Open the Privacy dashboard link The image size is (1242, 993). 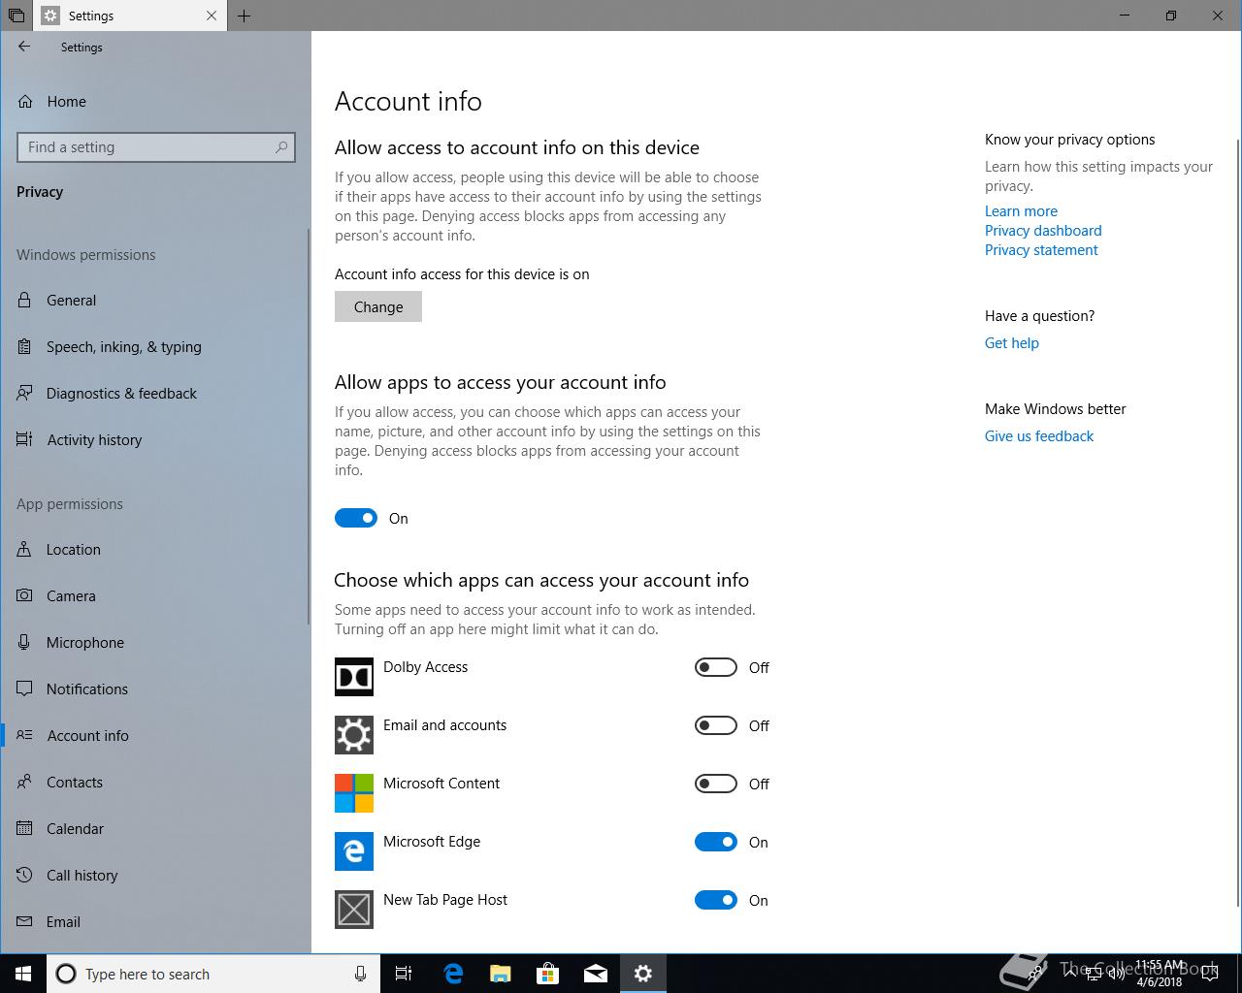(1043, 231)
